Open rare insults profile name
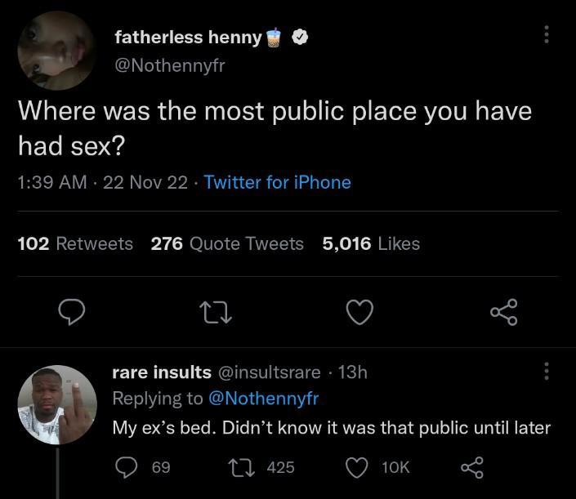Image resolution: width=576 pixels, height=499 pixels. point(161,372)
